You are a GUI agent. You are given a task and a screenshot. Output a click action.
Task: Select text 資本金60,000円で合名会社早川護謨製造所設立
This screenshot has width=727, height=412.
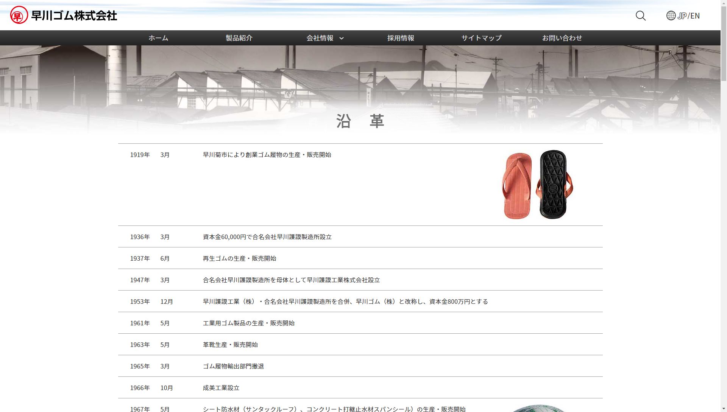point(267,237)
